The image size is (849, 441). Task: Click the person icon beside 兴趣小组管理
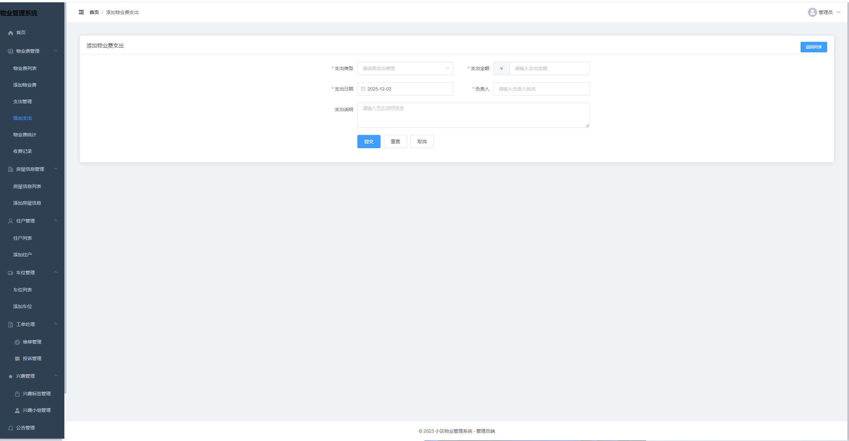coord(17,410)
